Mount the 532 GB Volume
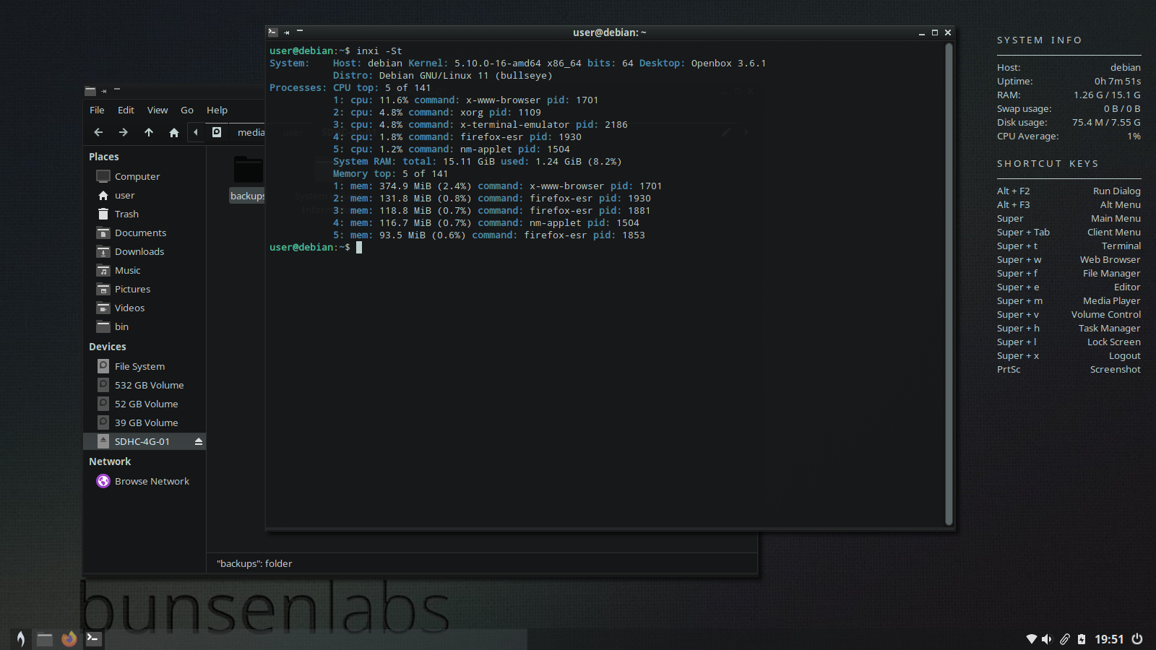This screenshot has height=650, width=1156. [x=144, y=385]
